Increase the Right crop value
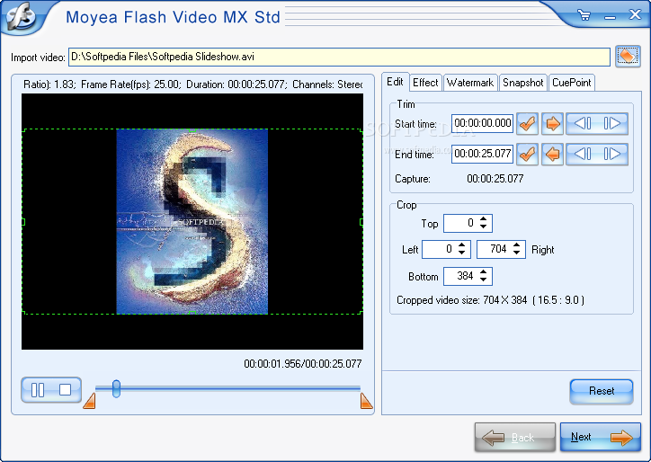The height and width of the screenshot is (462, 651). point(516,244)
